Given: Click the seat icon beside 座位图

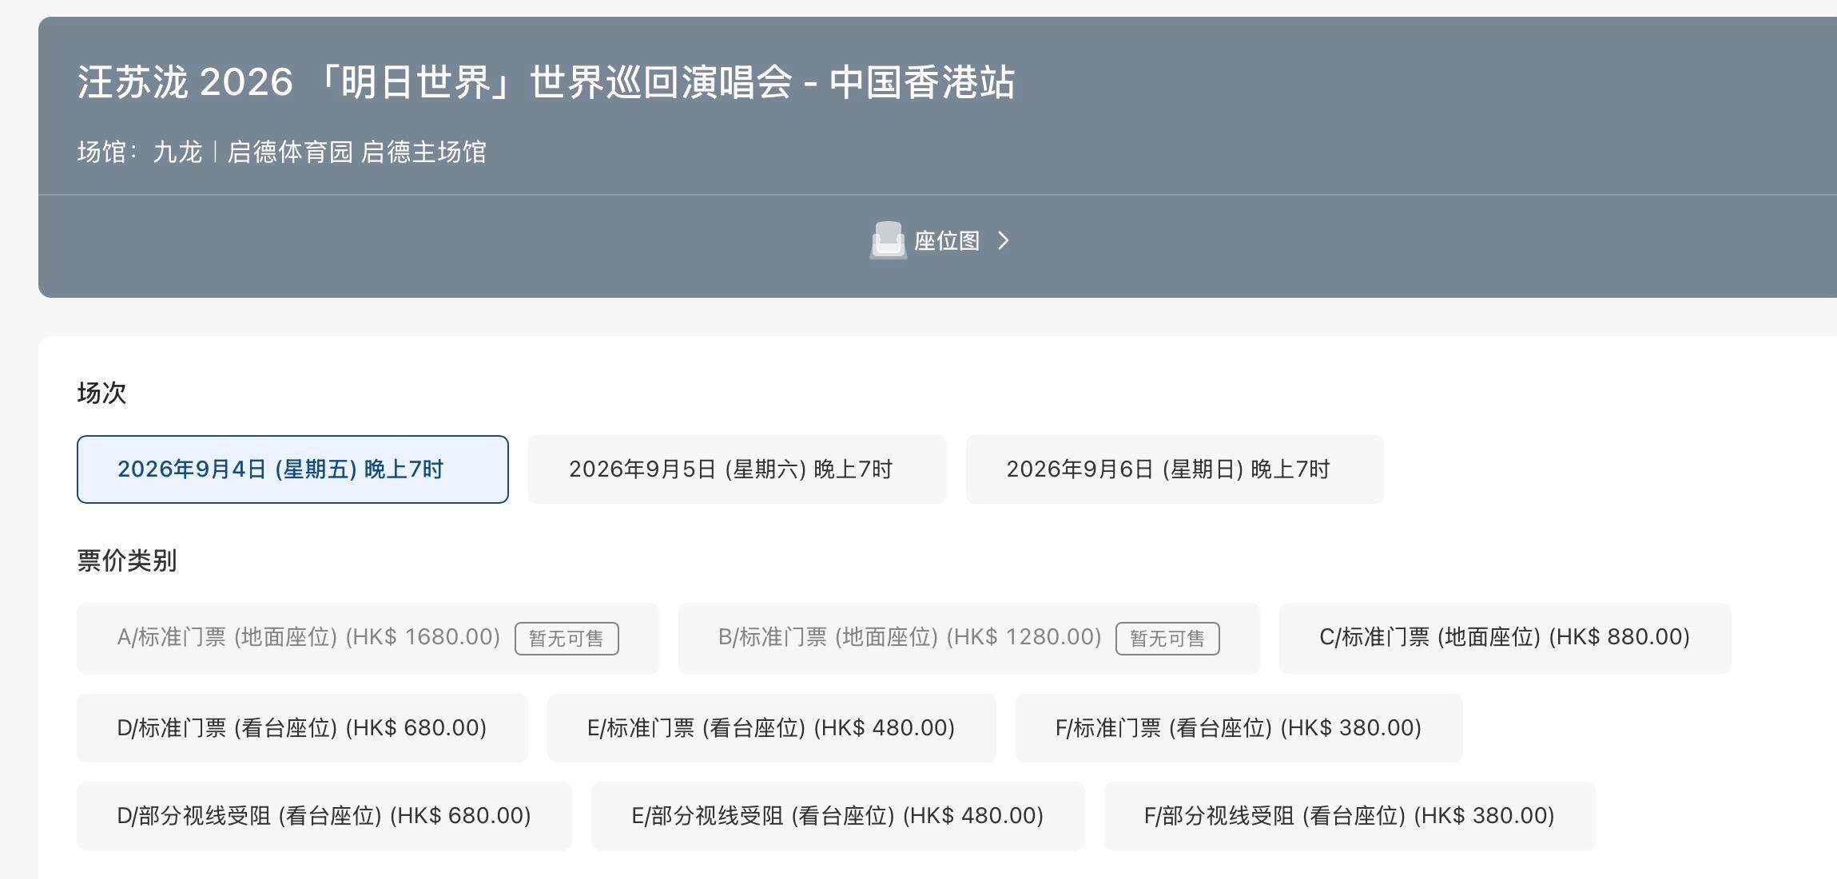Looking at the screenshot, I should [888, 240].
